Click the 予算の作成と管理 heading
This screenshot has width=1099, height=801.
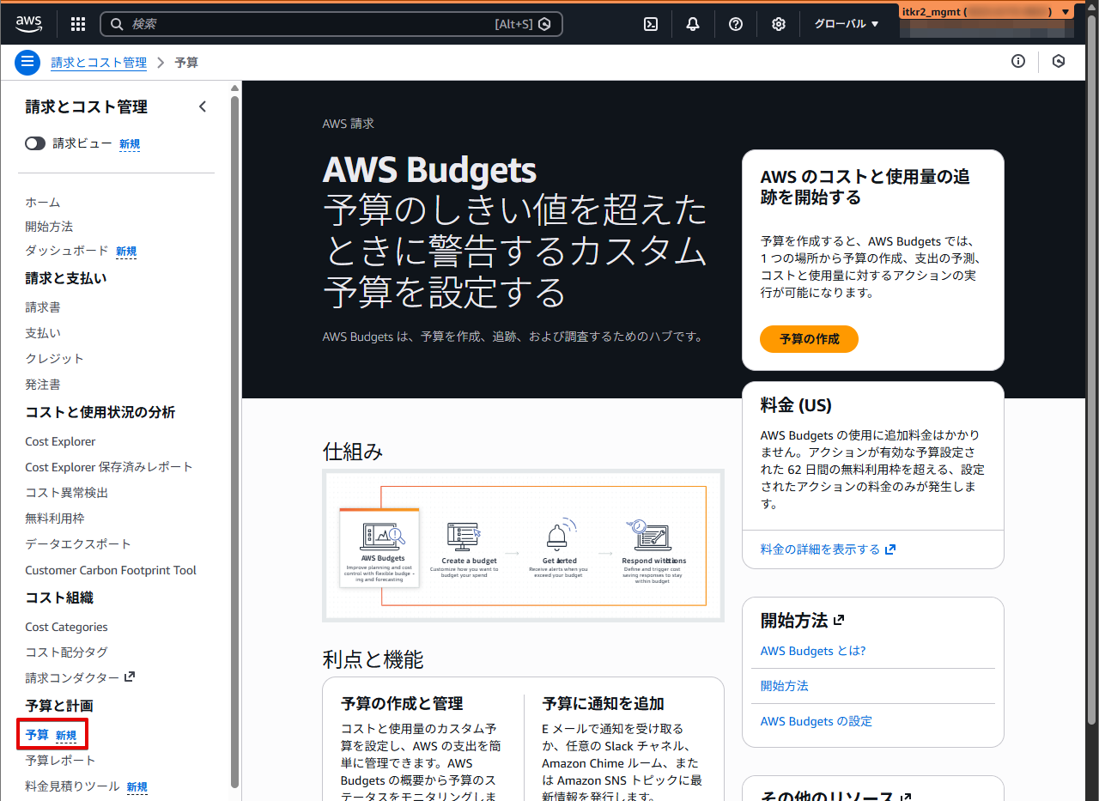click(402, 704)
